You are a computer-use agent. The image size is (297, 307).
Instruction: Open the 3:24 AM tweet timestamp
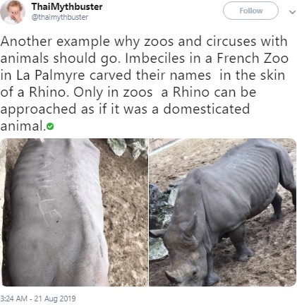pos(38,299)
